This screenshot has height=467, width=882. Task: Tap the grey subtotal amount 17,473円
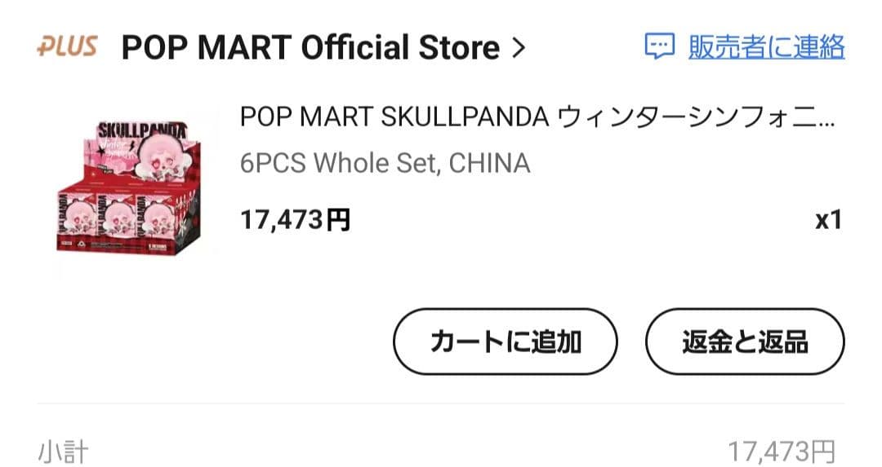pos(781,451)
